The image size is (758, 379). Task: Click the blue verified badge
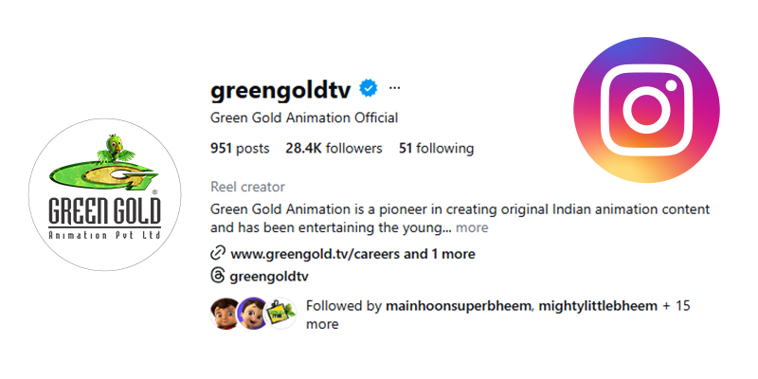pos(369,89)
